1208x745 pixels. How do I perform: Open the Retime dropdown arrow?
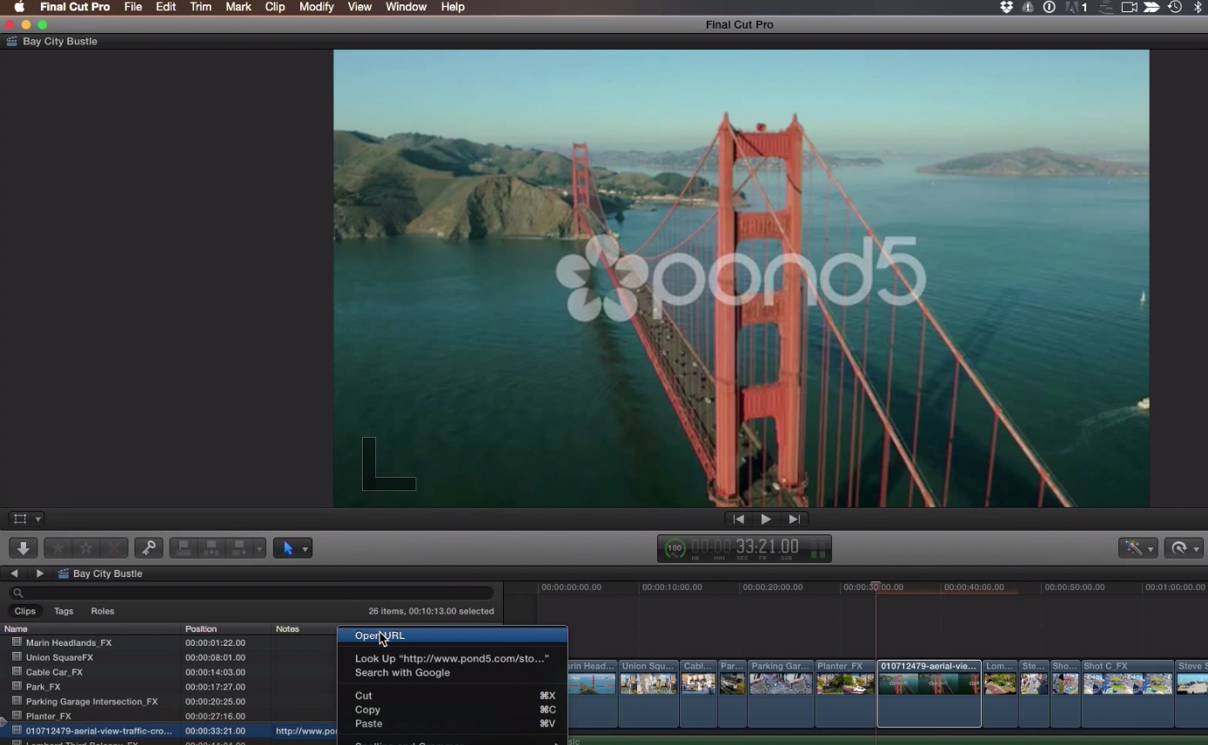(x=1197, y=549)
